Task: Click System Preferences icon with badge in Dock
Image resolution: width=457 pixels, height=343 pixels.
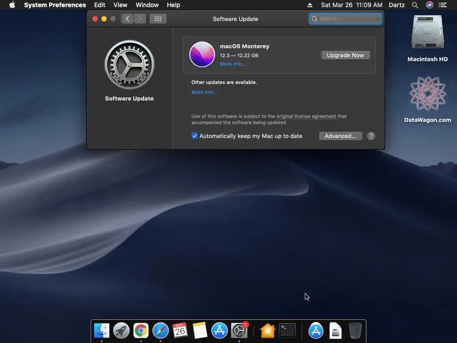Action: coord(239,331)
